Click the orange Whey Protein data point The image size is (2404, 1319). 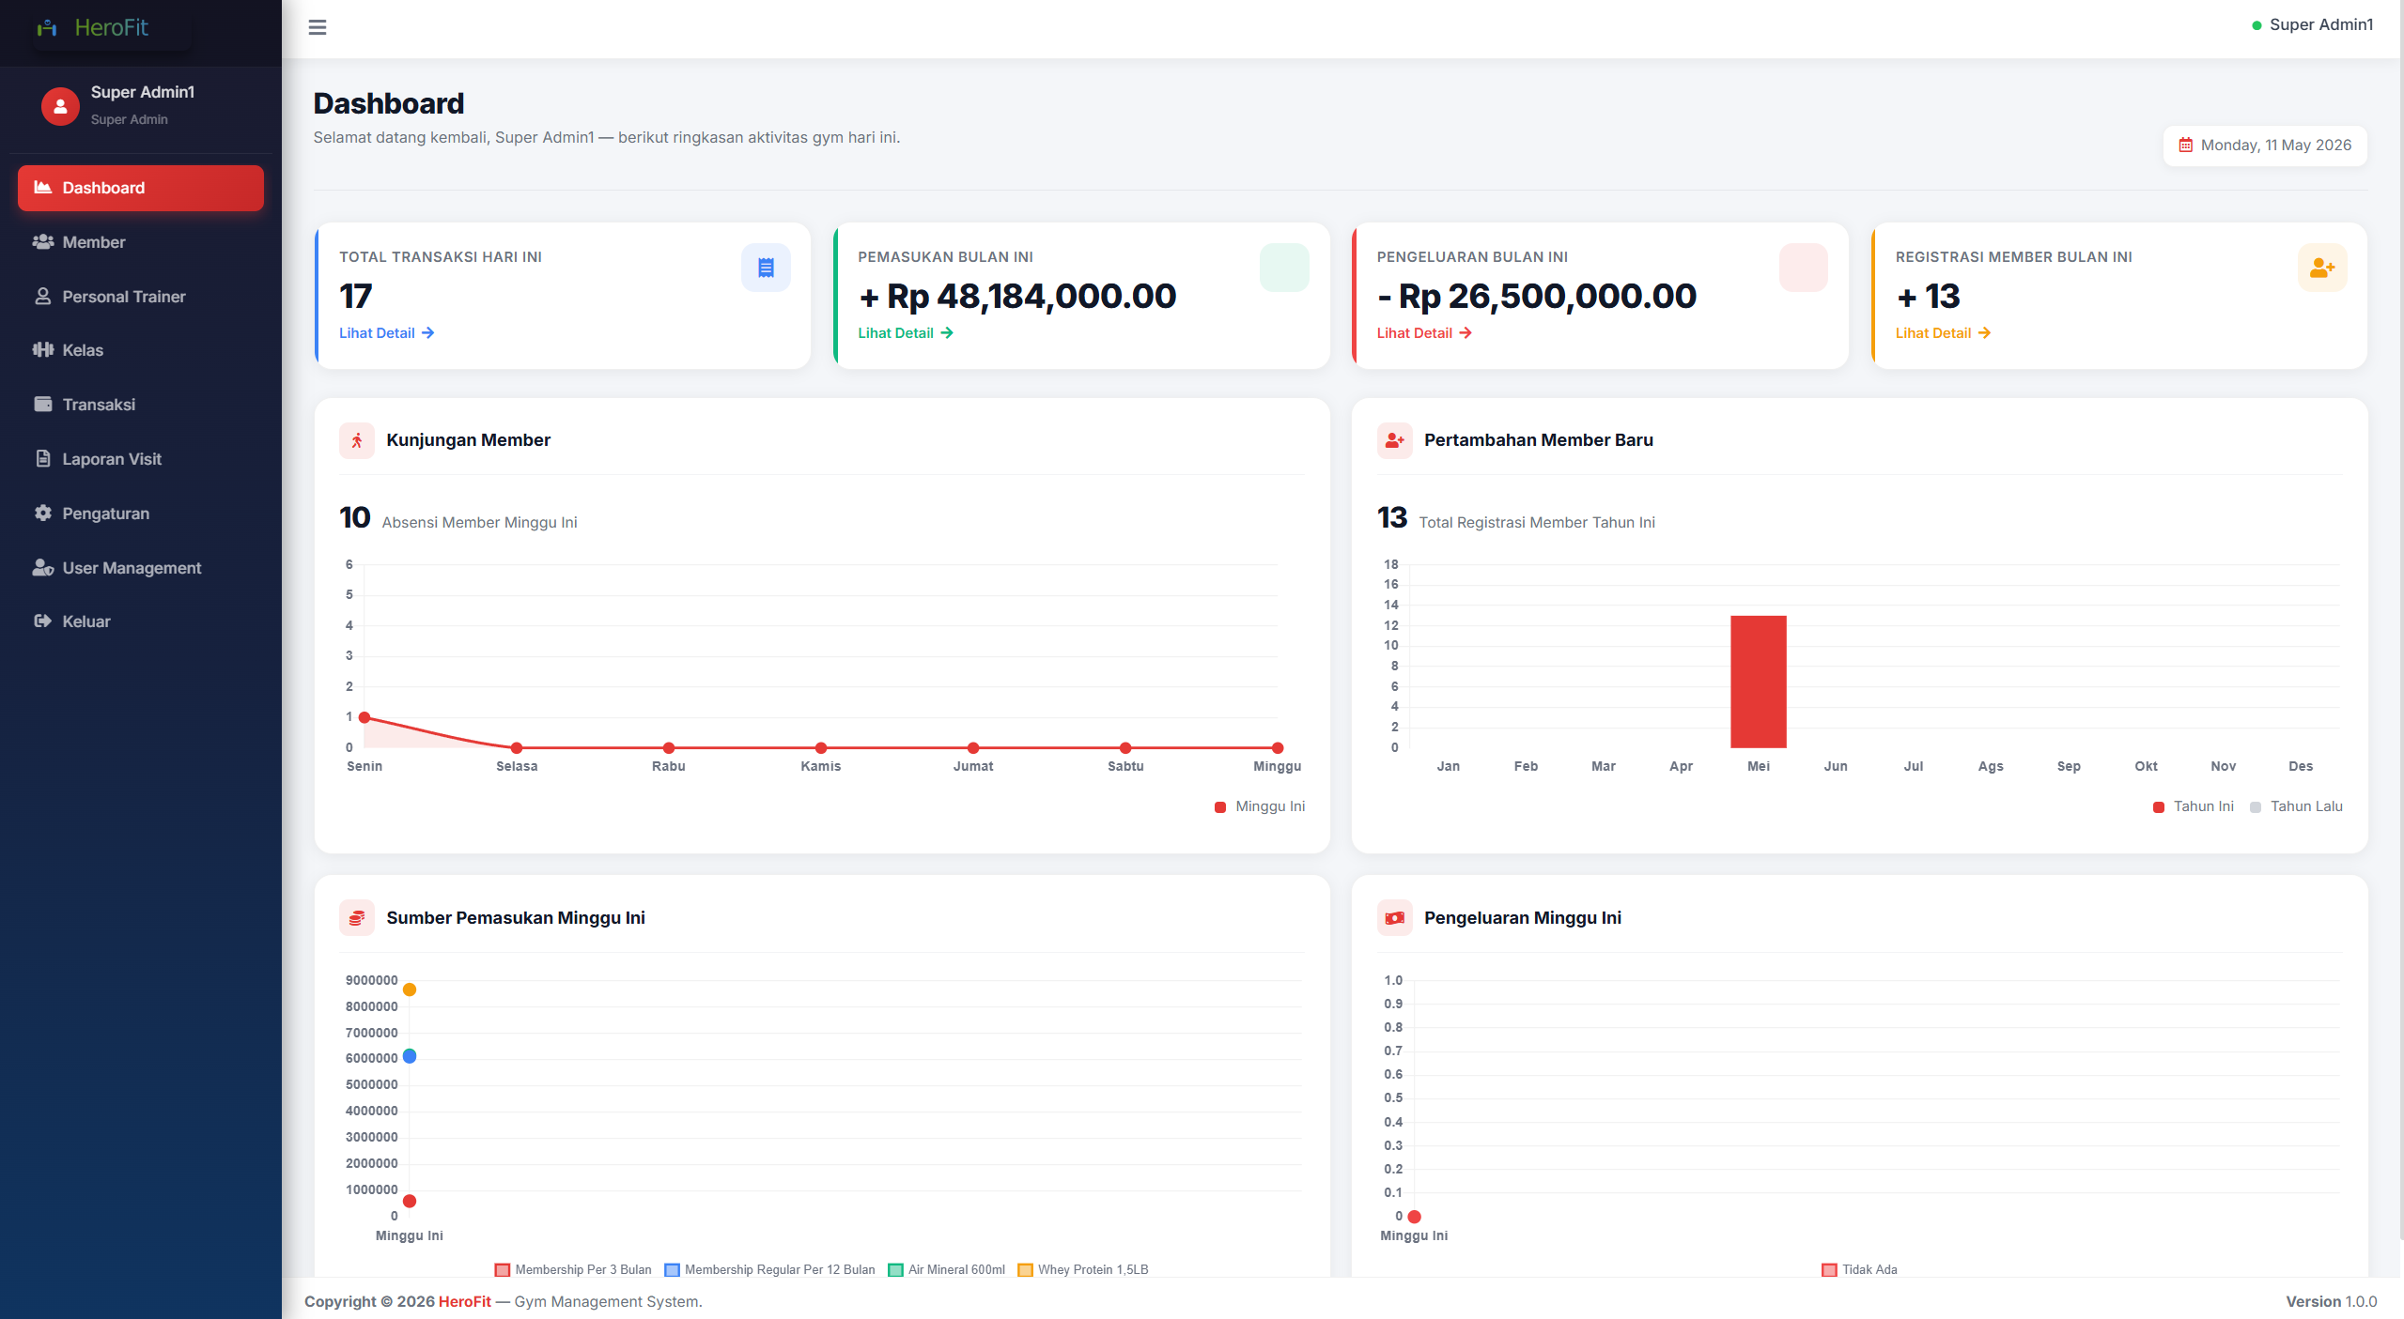click(x=410, y=989)
